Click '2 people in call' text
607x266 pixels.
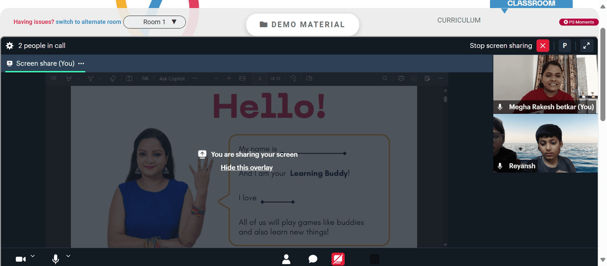pyautogui.click(x=42, y=46)
